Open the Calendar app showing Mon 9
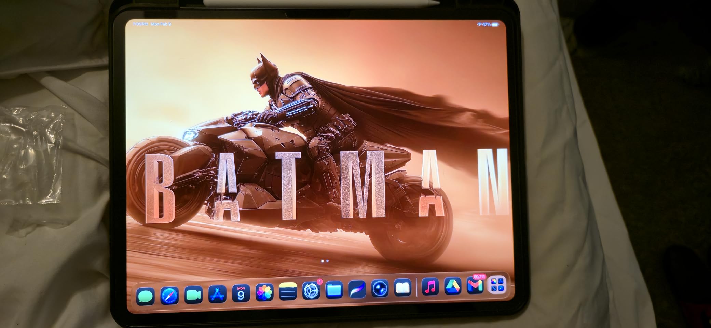Viewport: 711px width, 328px height. click(x=241, y=293)
